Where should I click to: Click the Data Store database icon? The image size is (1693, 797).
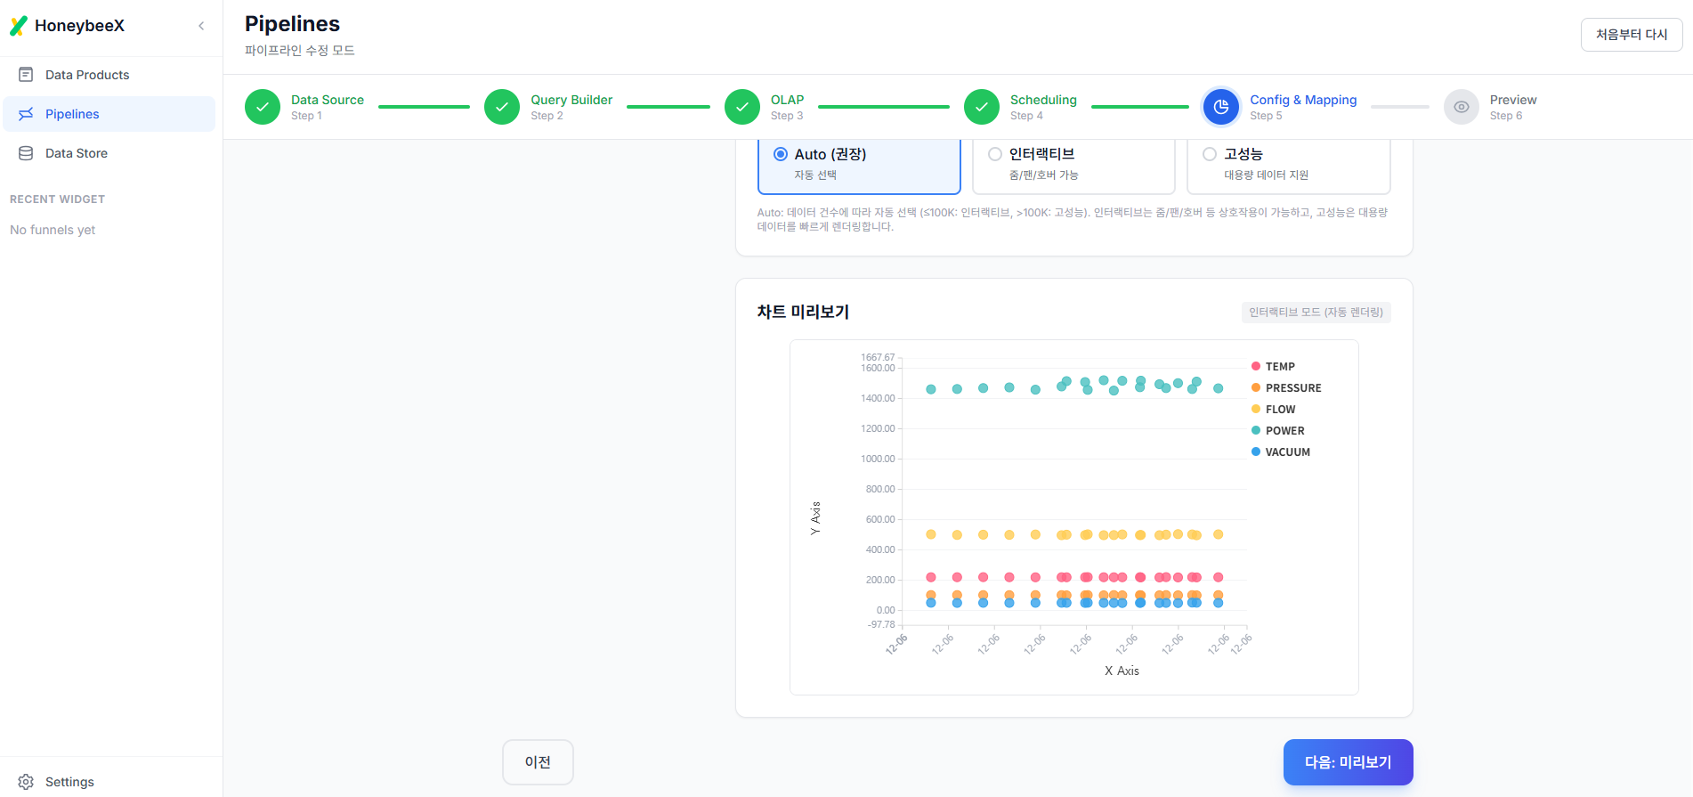[26, 153]
